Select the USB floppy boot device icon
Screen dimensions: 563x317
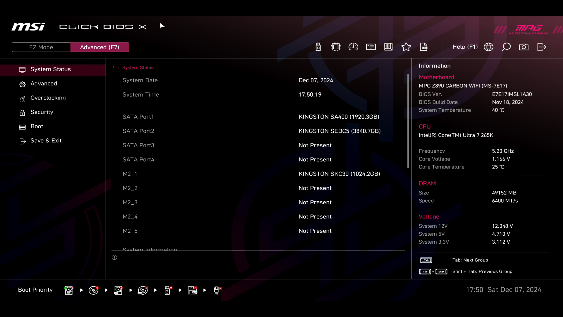point(192,290)
